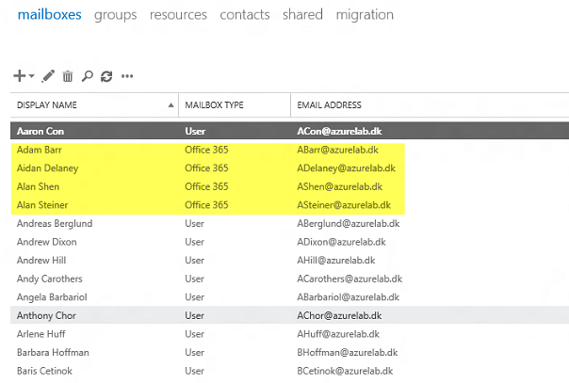The width and height of the screenshot is (569, 383).
Task: Click the ABarr@azurelab.dk email address
Action: [337, 150]
